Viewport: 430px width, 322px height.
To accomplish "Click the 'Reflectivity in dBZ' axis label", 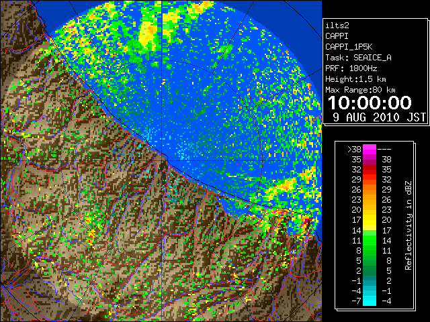I will click(x=408, y=225).
